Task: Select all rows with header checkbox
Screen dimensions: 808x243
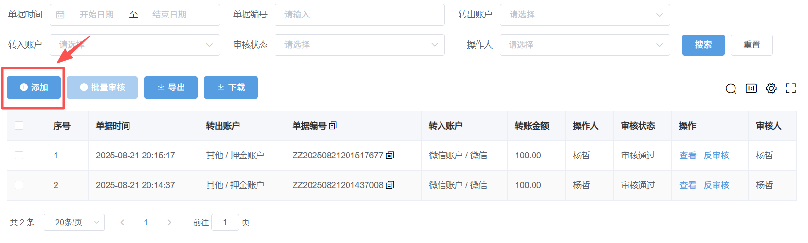Action: pyautogui.click(x=19, y=126)
